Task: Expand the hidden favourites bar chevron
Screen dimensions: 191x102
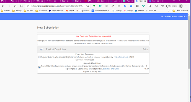Action: [x=169, y=11]
